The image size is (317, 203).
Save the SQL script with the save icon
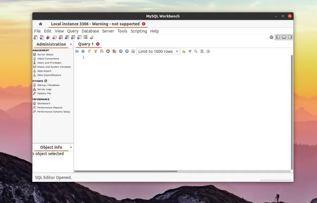(x=83, y=51)
